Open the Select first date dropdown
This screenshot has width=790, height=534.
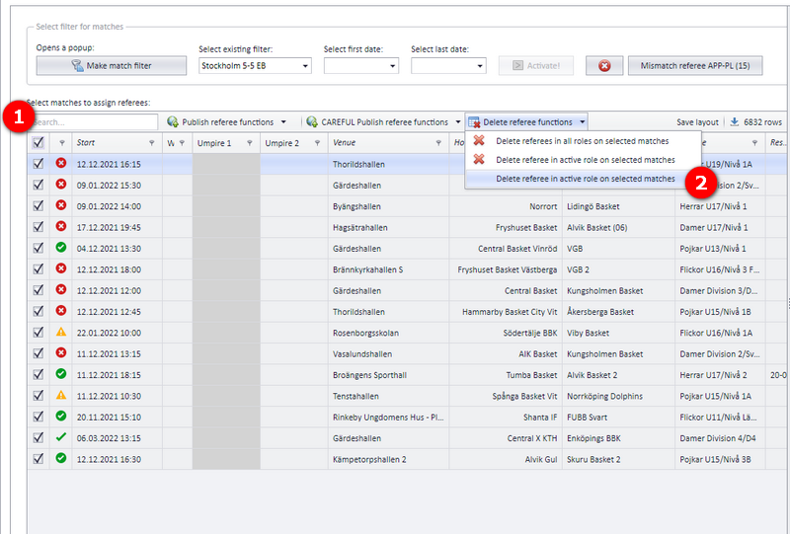(392, 66)
